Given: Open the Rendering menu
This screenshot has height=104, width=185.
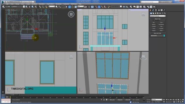Looking at the screenshot, I should click(x=58, y=4).
